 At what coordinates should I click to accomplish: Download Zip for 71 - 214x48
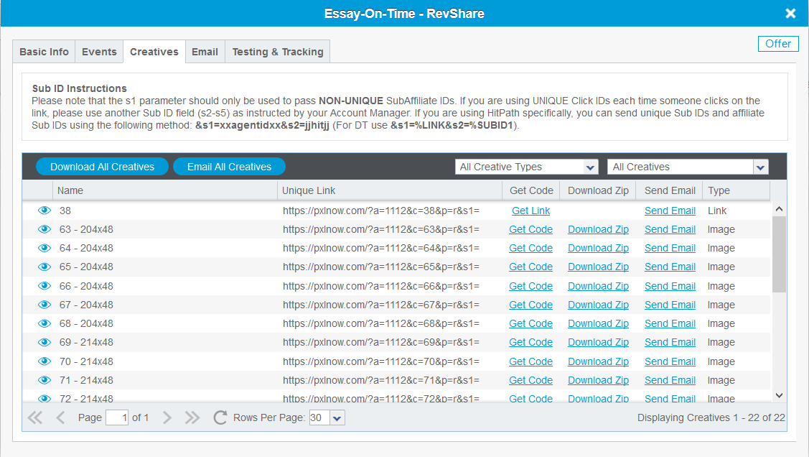(598, 380)
